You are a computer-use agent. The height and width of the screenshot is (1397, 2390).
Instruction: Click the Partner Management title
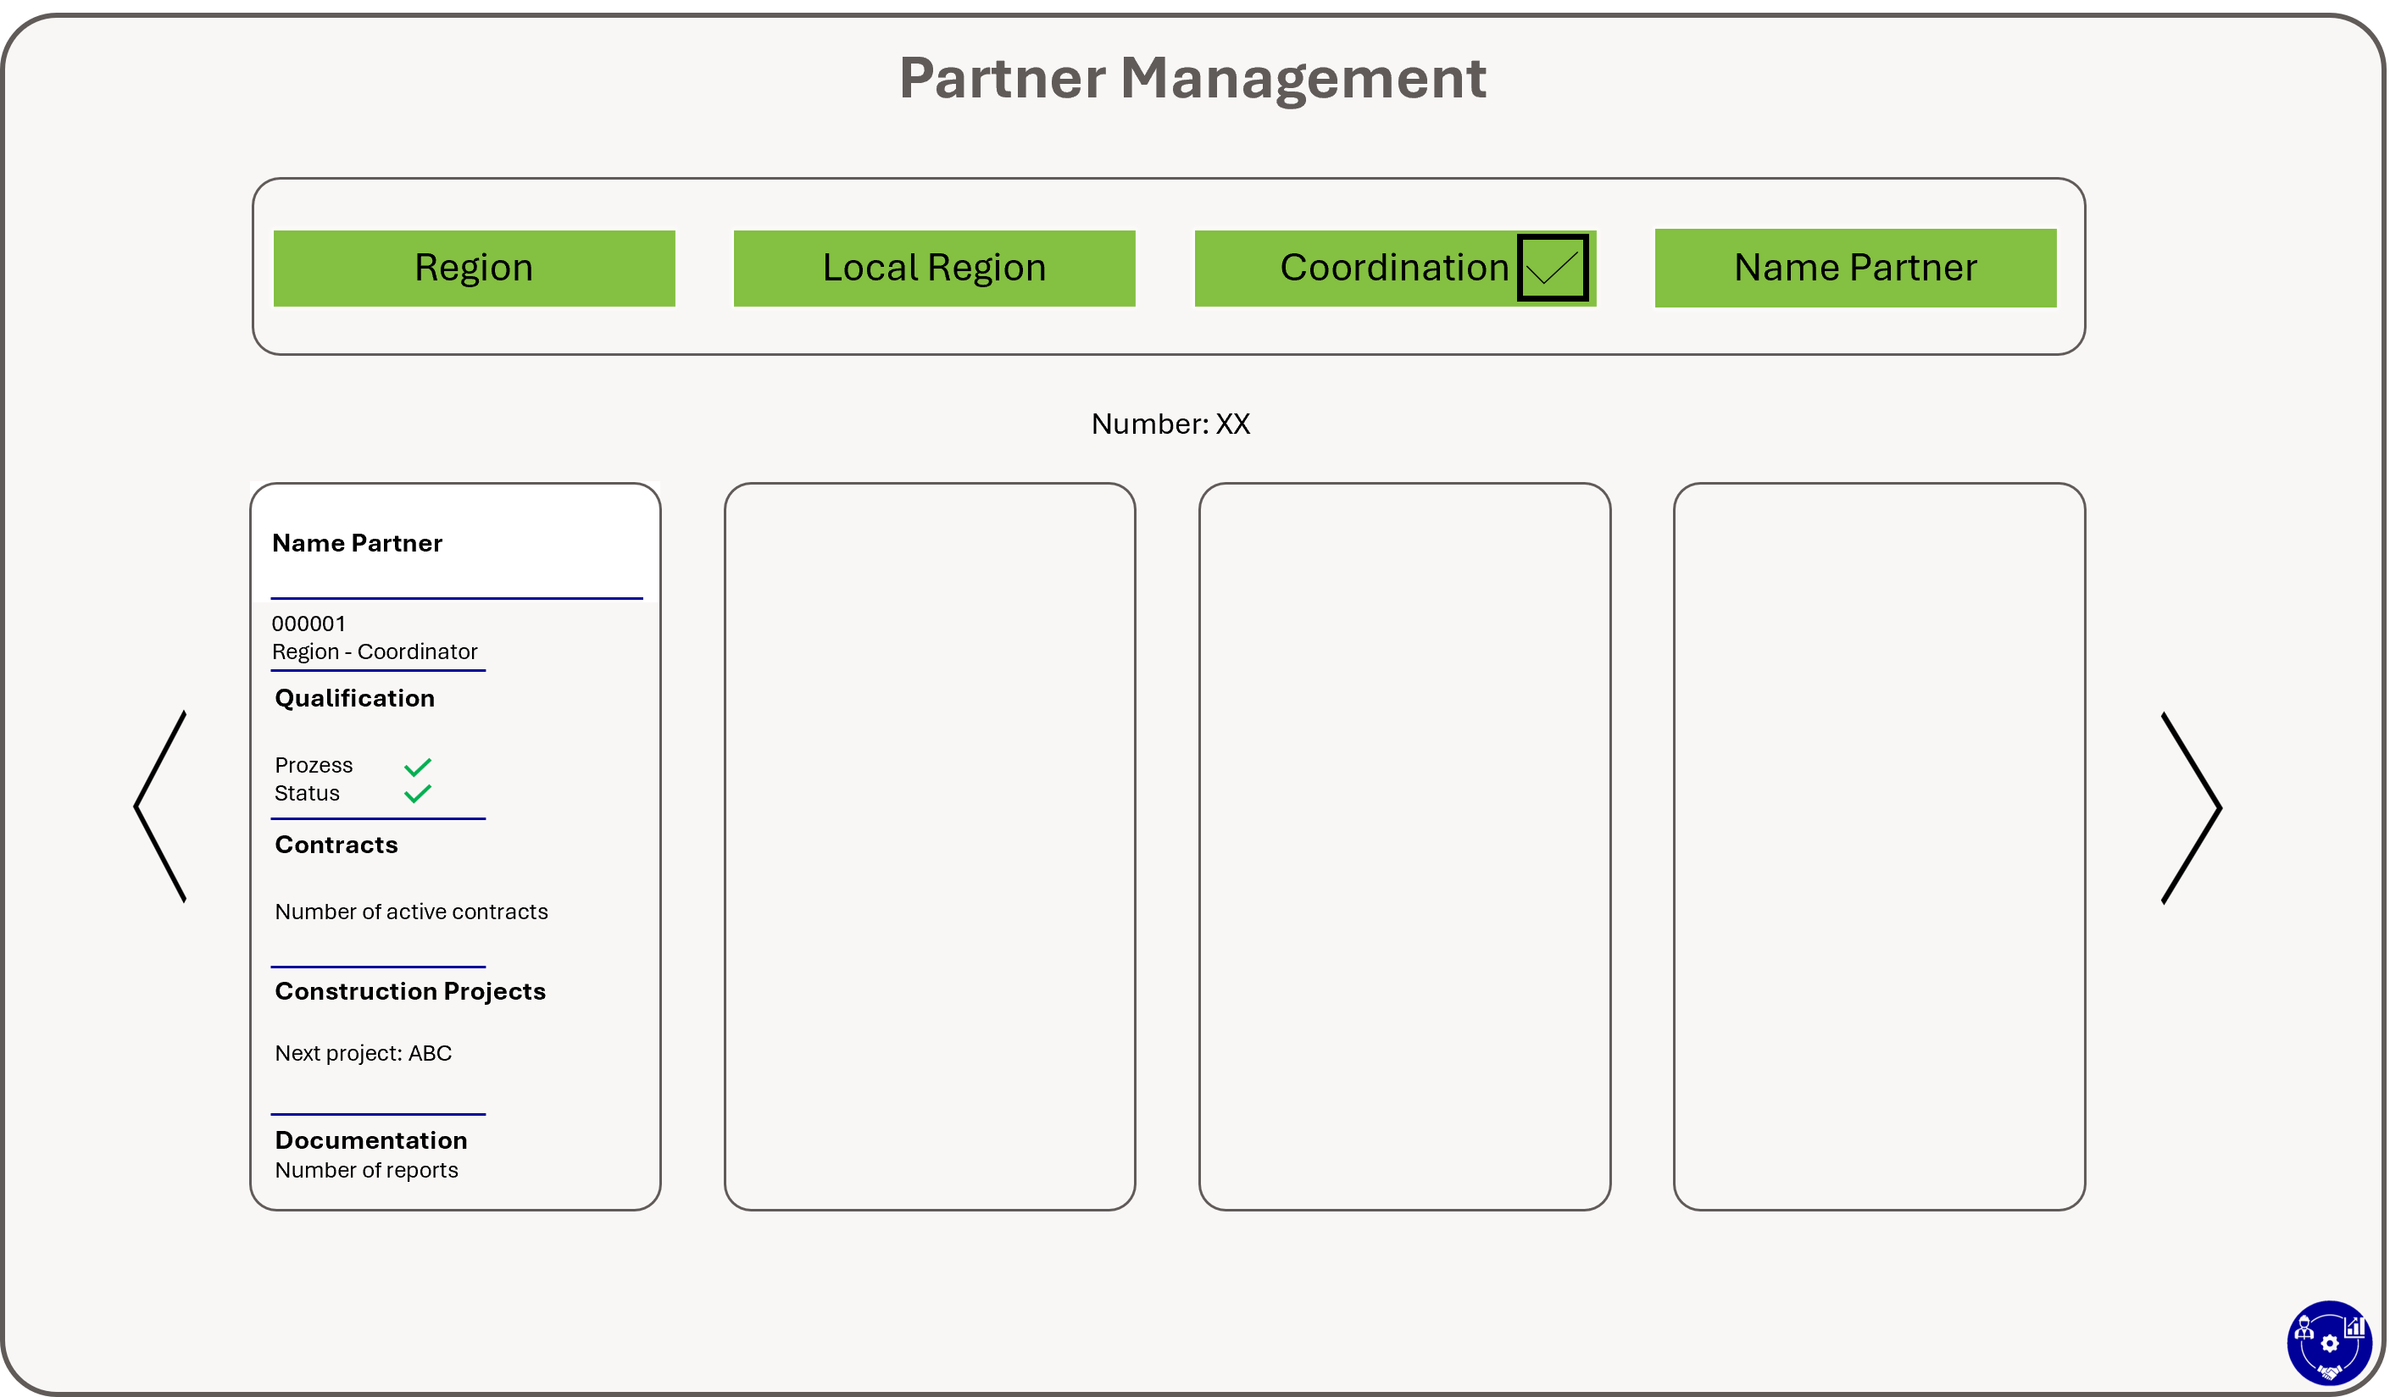pos(1193,78)
